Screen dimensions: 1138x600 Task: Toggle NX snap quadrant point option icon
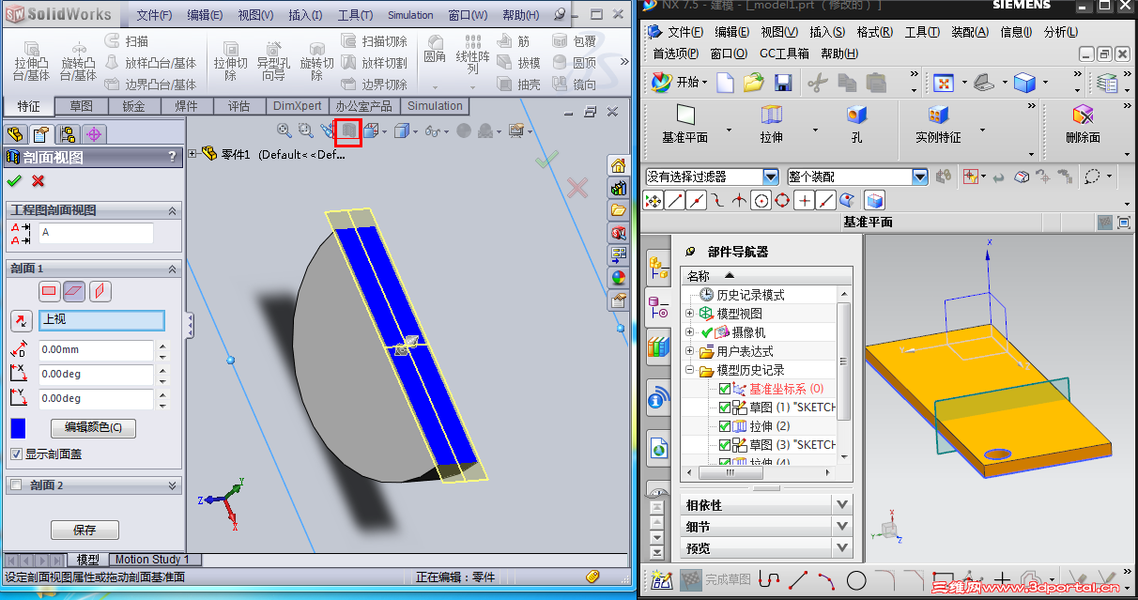coord(783,200)
